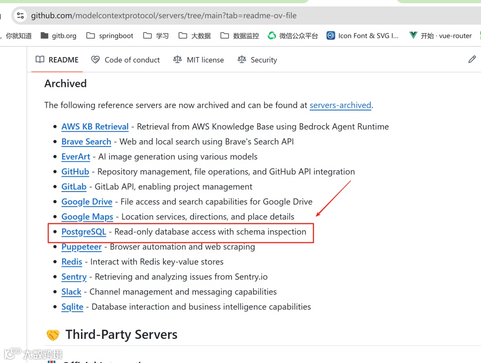Screen dimensions: 481x363
Task: Open the PostgreSQL link
Action: 84,232
